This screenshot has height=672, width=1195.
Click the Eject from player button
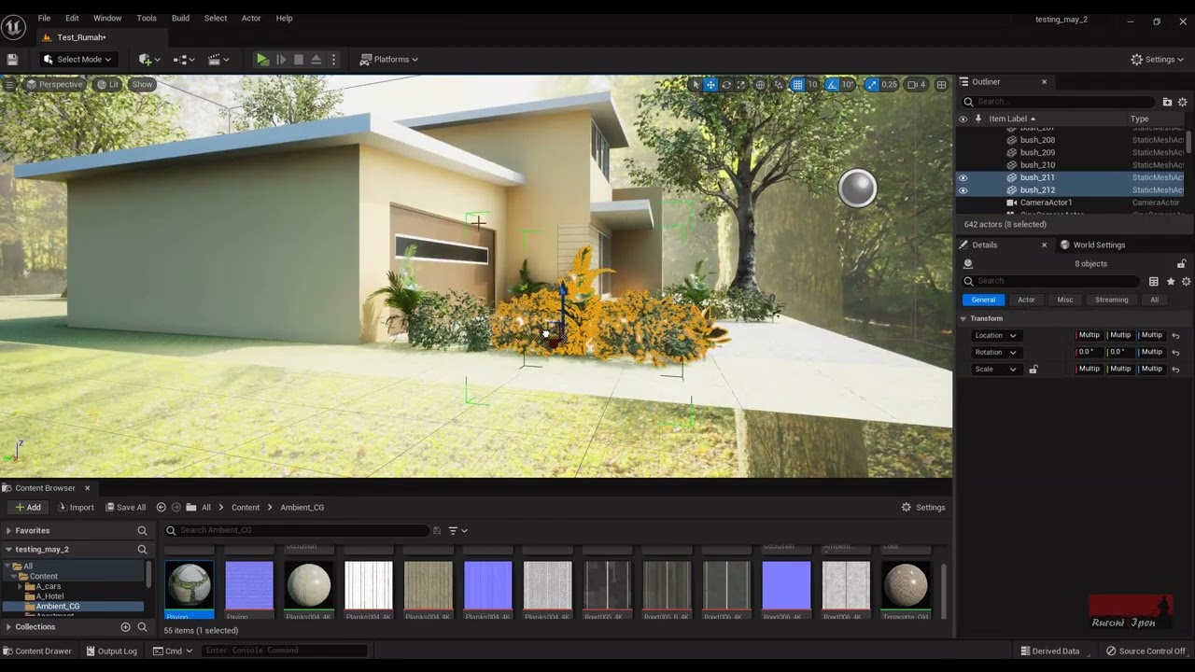pyautogui.click(x=316, y=60)
